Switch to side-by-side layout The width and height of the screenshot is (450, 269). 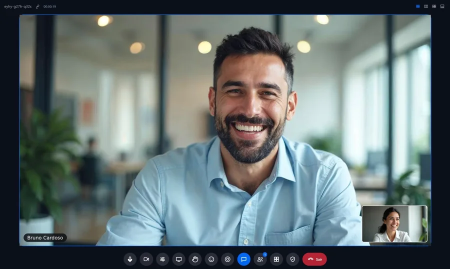[x=426, y=6]
